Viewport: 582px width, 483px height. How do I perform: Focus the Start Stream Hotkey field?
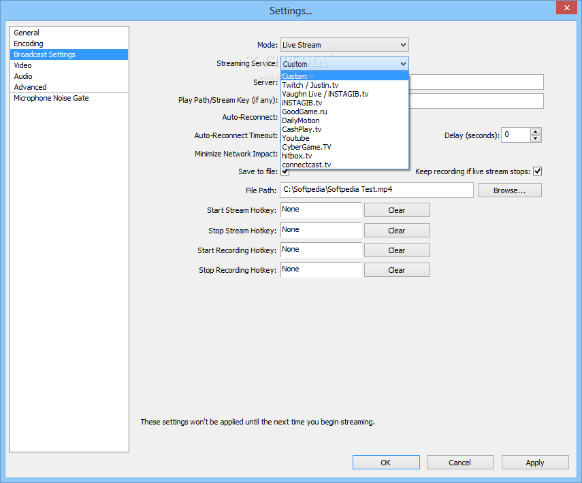point(321,210)
